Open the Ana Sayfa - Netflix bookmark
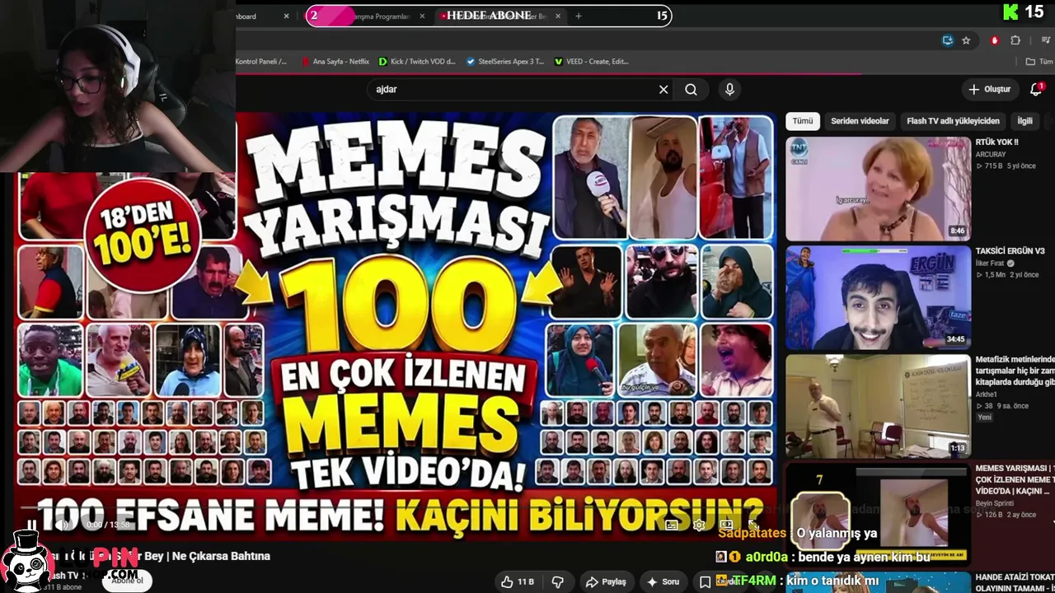Screen dimensions: 1055x593 tap(335, 62)
